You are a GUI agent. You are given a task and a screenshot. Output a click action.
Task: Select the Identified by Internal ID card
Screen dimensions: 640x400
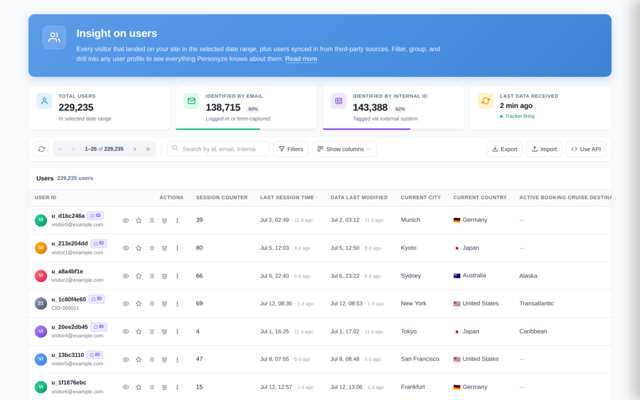tap(393, 107)
